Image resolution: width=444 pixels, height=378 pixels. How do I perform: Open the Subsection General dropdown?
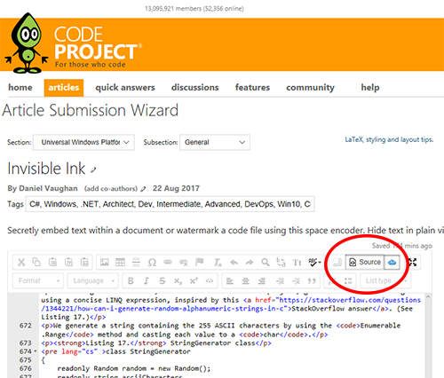click(x=215, y=142)
